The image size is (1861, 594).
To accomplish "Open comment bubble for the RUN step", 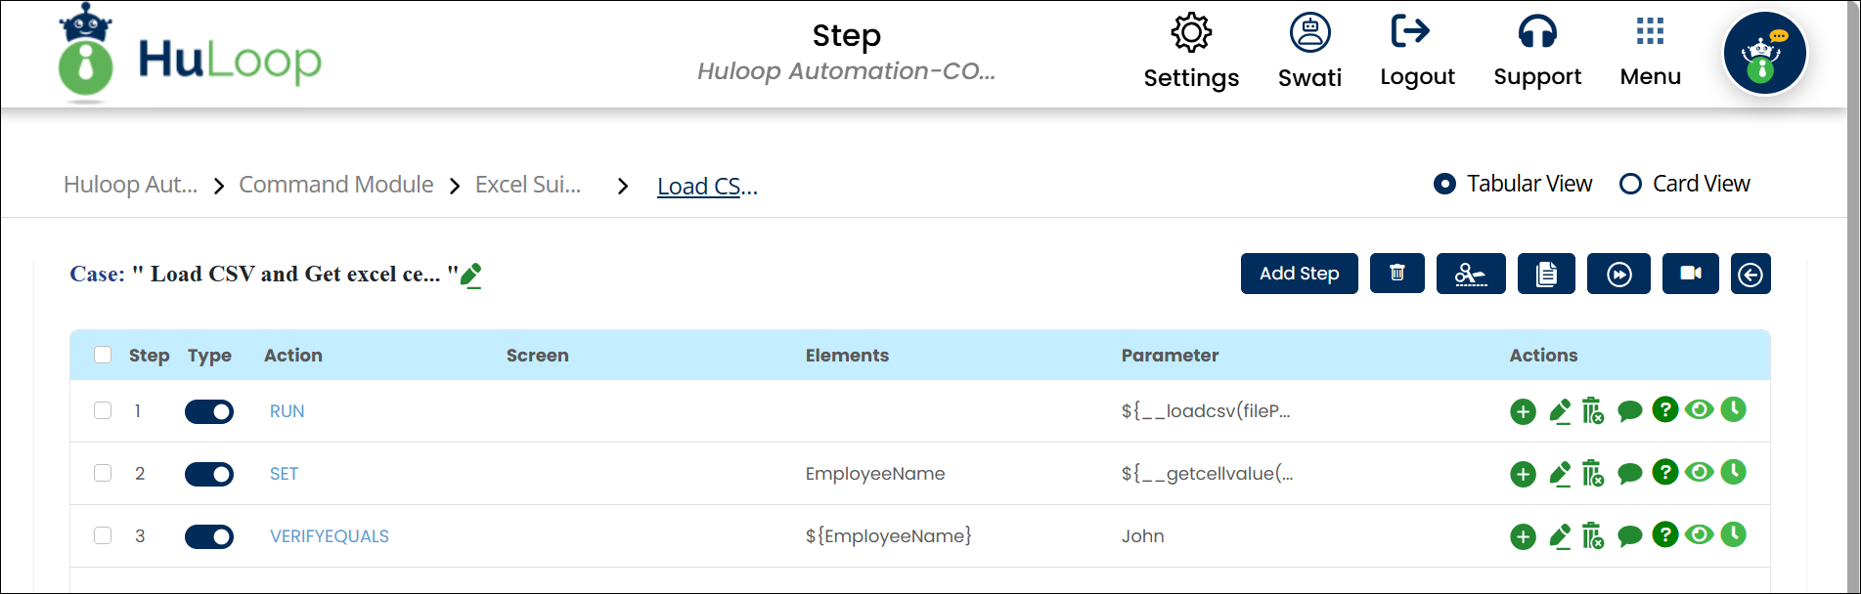I will 1629,412.
